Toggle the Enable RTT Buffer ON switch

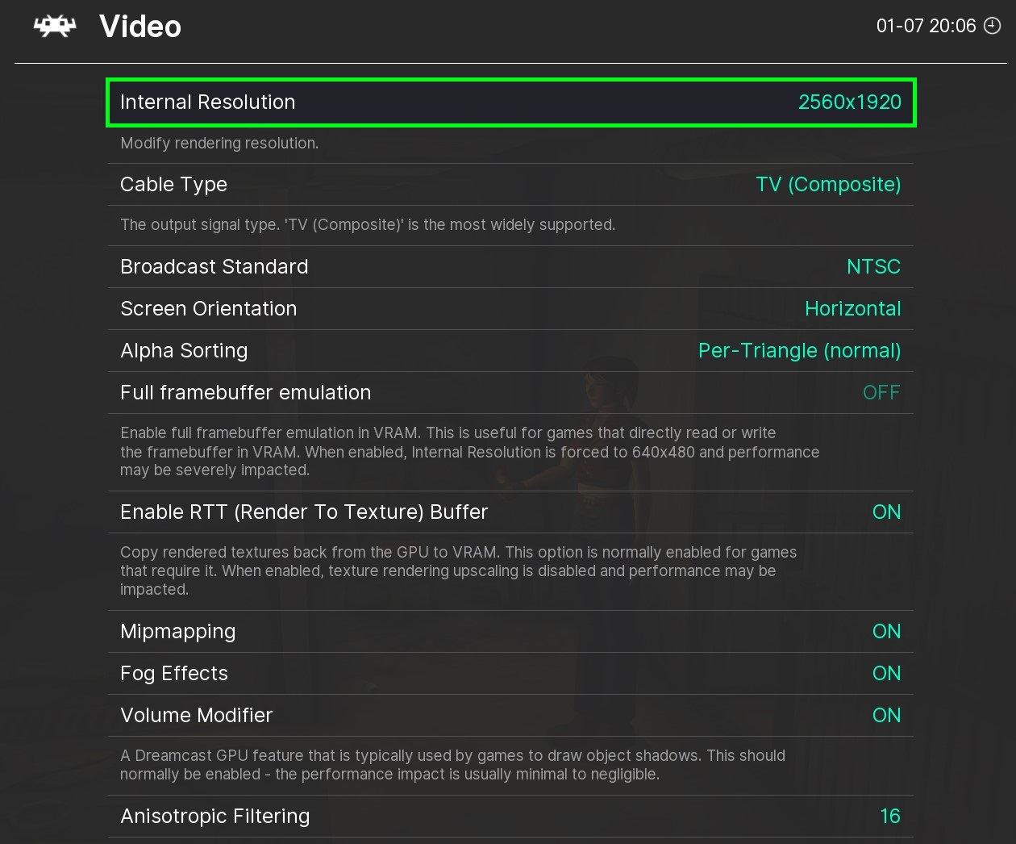tap(886, 512)
